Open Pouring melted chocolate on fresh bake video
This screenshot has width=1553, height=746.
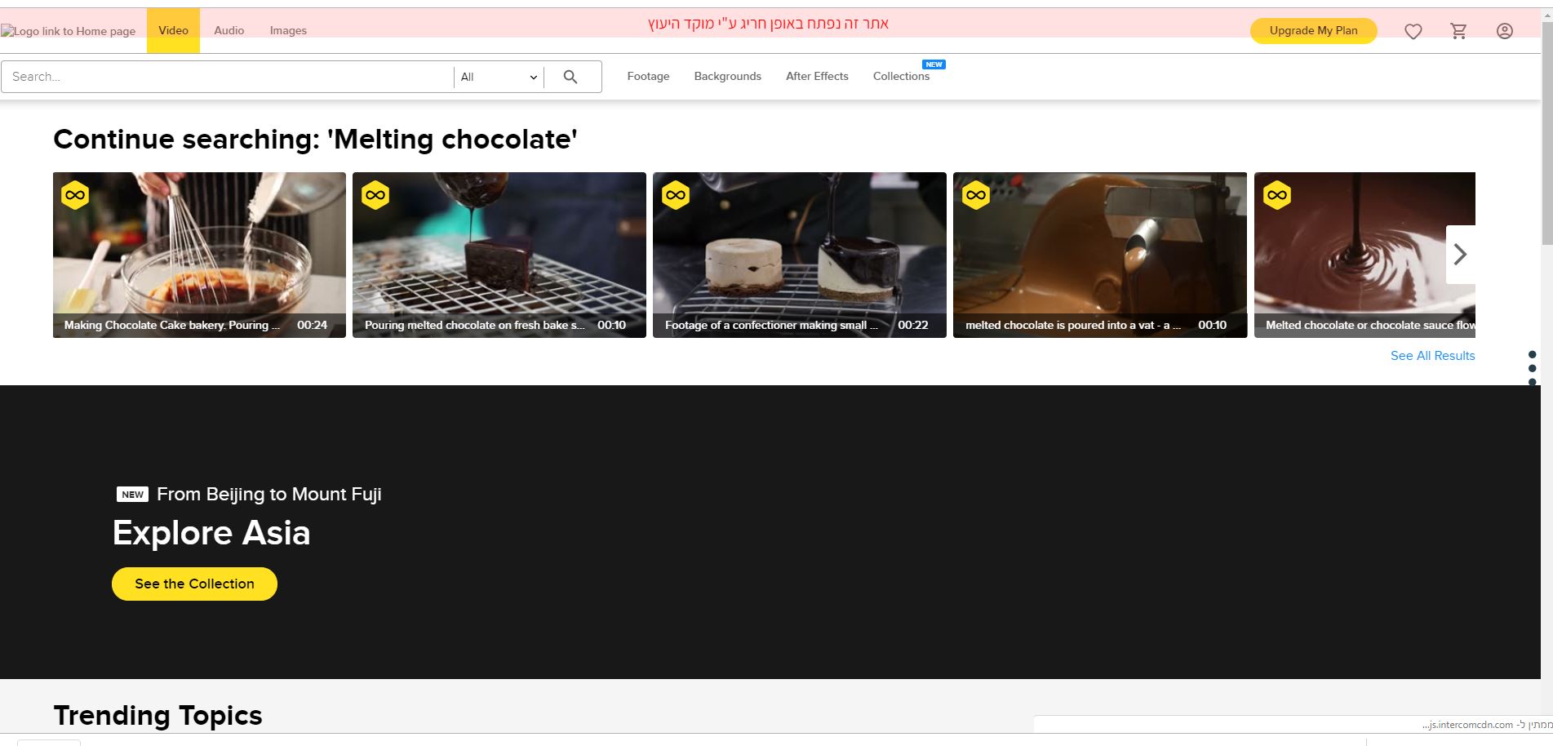tap(499, 255)
